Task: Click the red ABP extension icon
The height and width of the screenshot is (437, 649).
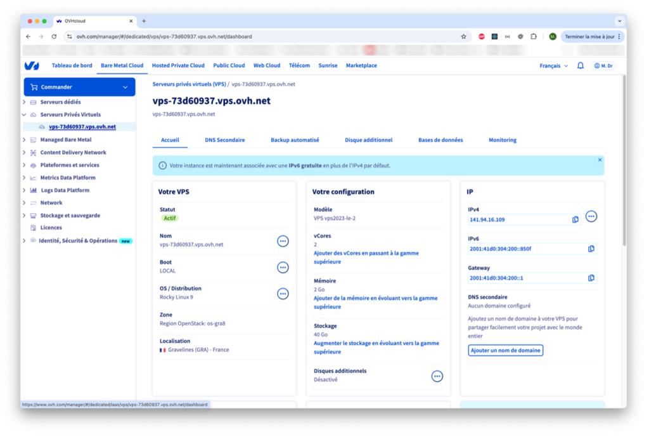Action: (482, 36)
